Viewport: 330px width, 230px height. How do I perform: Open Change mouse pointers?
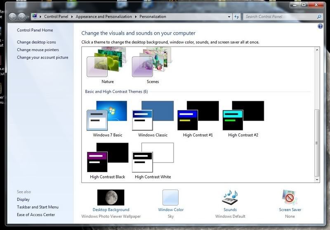38,49
